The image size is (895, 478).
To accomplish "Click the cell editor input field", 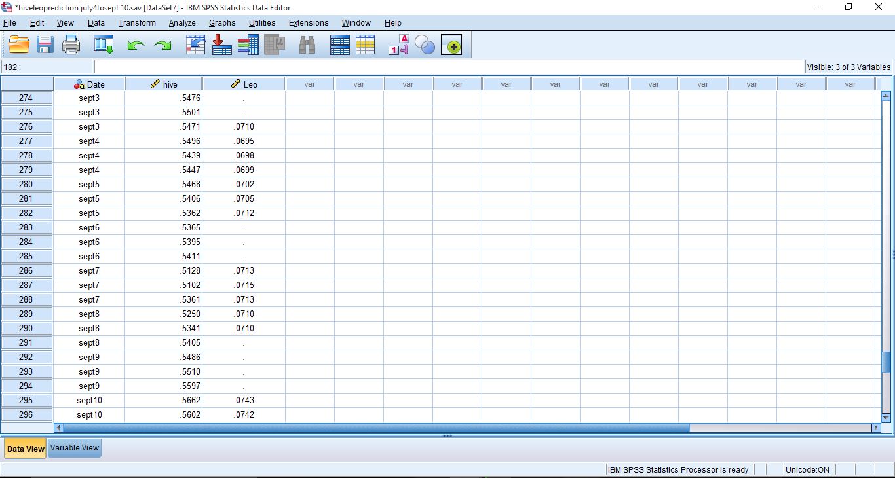I will [x=449, y=67].
